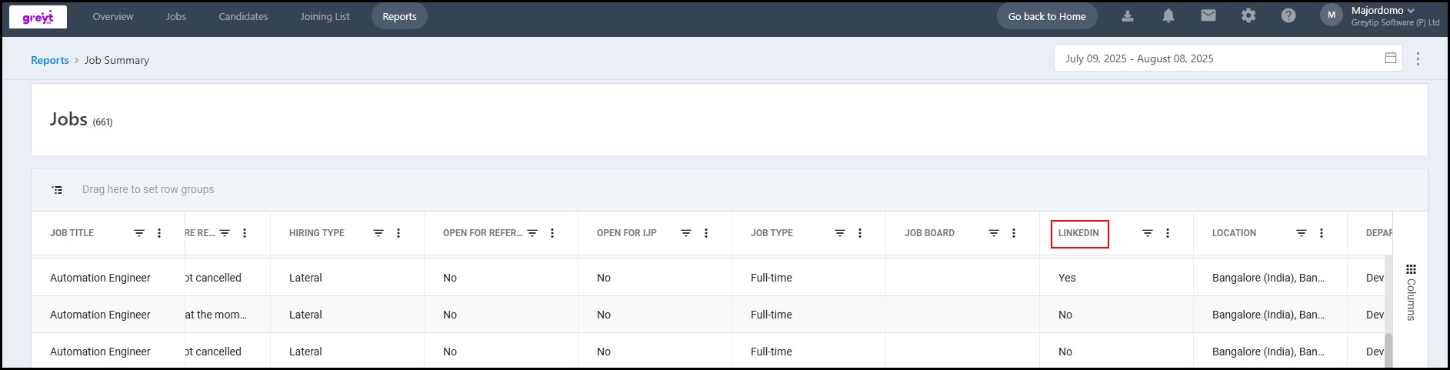Open the three-dot menu of Job Title column

pos(159,233)
